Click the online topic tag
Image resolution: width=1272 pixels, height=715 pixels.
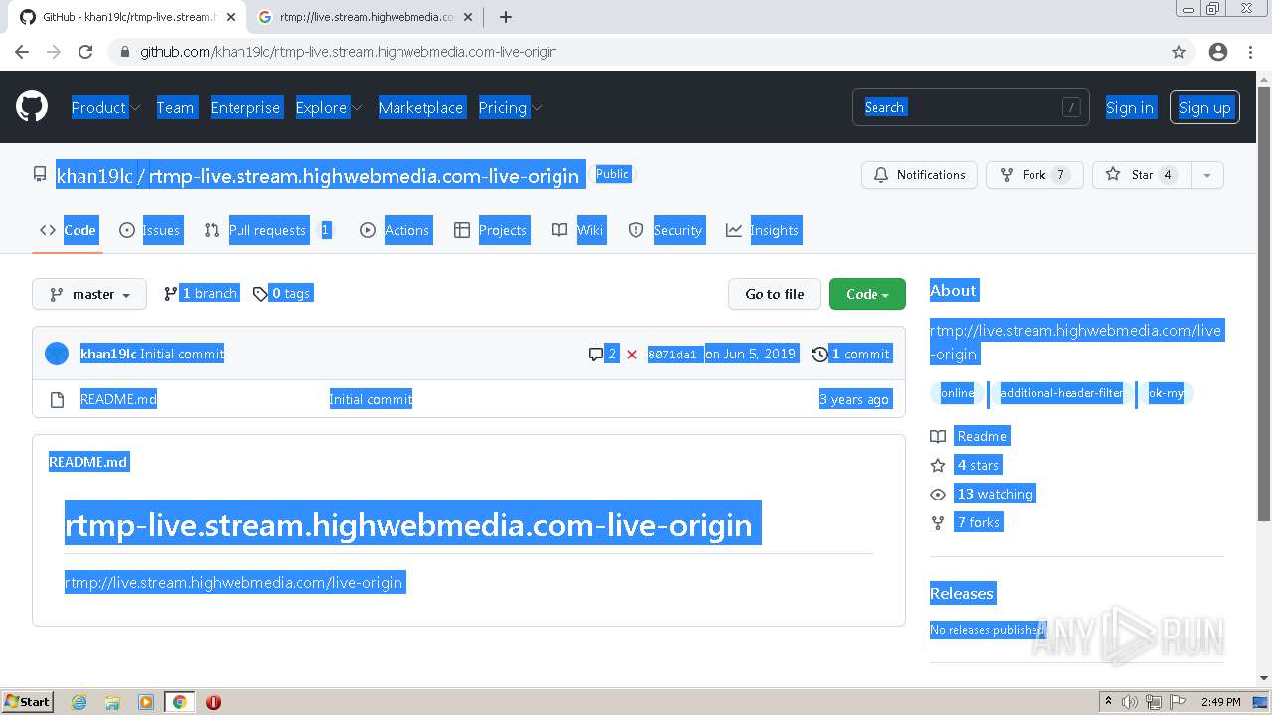click(x=957, y=393)
